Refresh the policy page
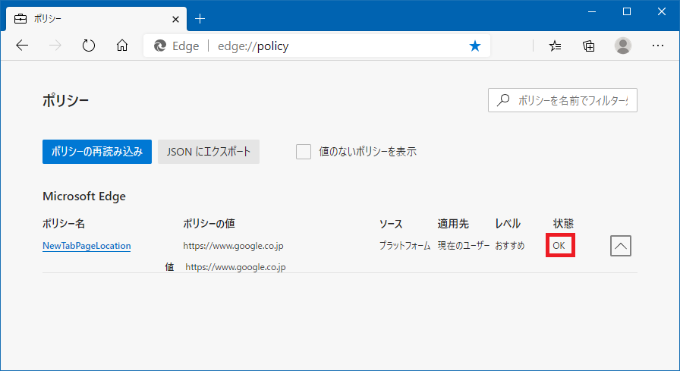 click(x=89, y=46)
